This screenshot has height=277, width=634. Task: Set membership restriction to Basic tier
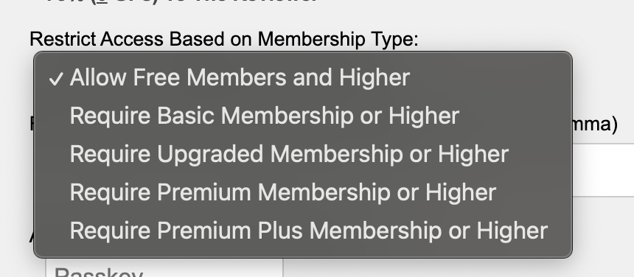click(x=303, y=116)
